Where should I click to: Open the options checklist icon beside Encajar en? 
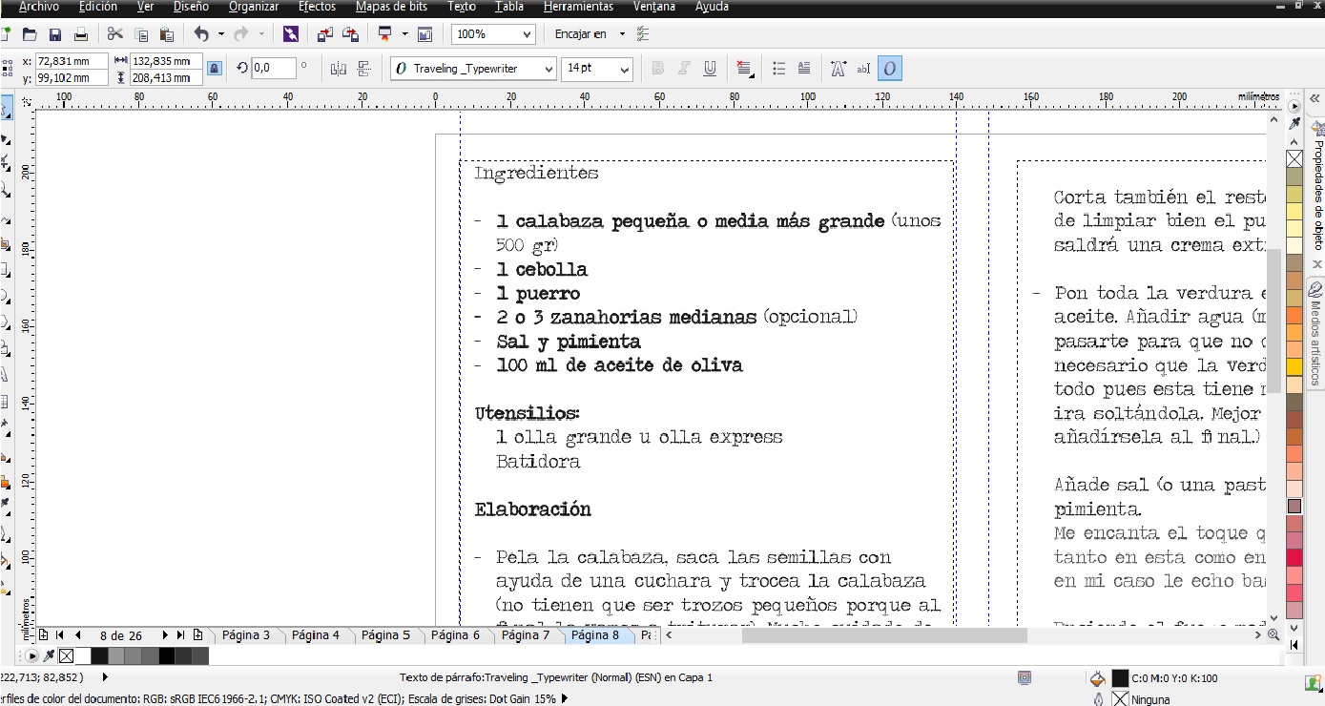(x=643, y=34)
